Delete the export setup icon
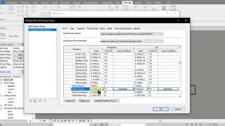225x126 pixels. pyautogui.click(x=45, y=101)
